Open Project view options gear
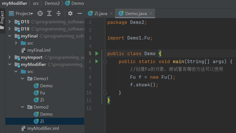Image resolution: width=236 pixels, height=133 pixels. pyautogui.click(x=70, y=14)
